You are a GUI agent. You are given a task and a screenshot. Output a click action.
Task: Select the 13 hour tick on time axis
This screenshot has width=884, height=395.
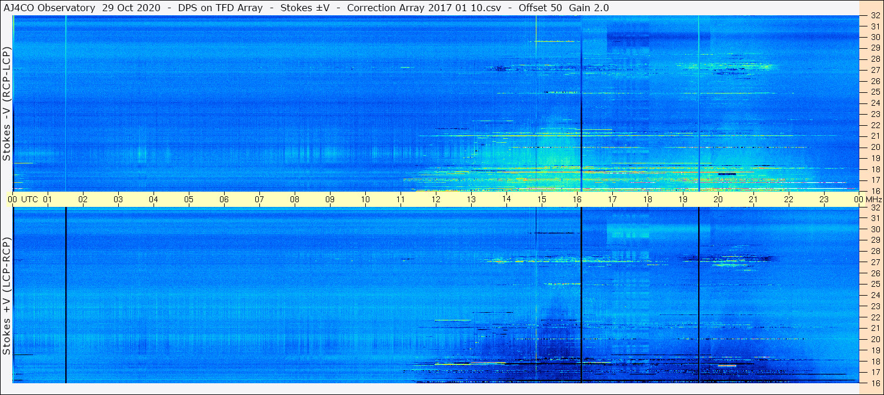click(x=471, y=199)
